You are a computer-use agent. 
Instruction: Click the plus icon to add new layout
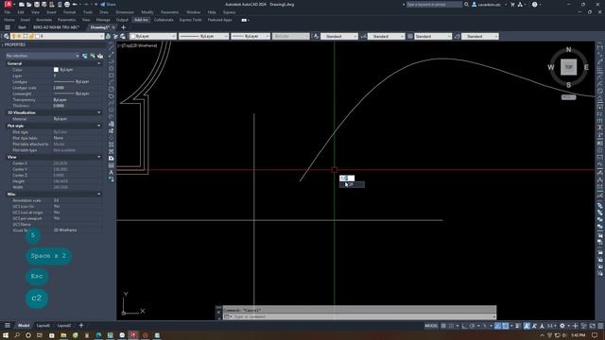(x=81, y=326)
